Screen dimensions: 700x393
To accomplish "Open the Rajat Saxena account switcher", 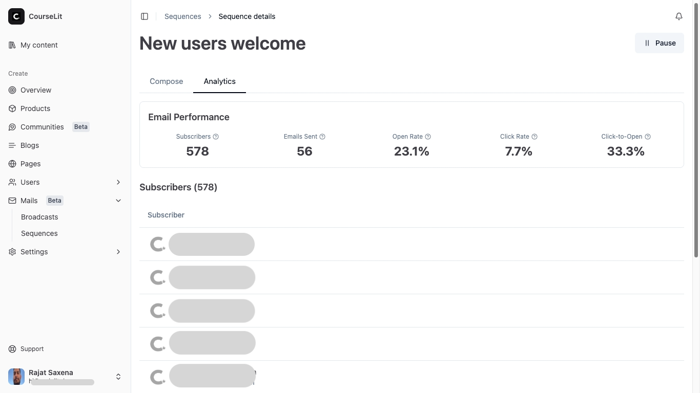I will coord(118,377).
